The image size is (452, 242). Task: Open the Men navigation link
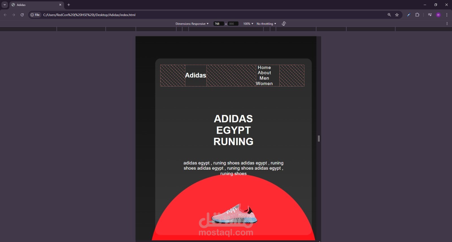point(264,78)
